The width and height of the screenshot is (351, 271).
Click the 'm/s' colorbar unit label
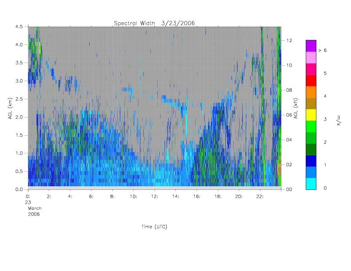coord(338,120)
